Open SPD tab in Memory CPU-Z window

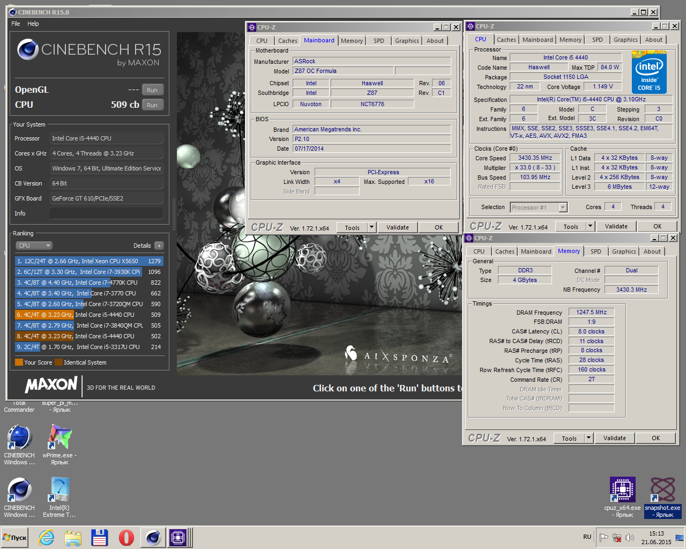point(596,251)
